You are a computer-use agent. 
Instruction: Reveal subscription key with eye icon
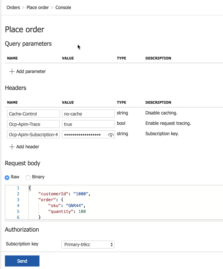coord(111,135)
